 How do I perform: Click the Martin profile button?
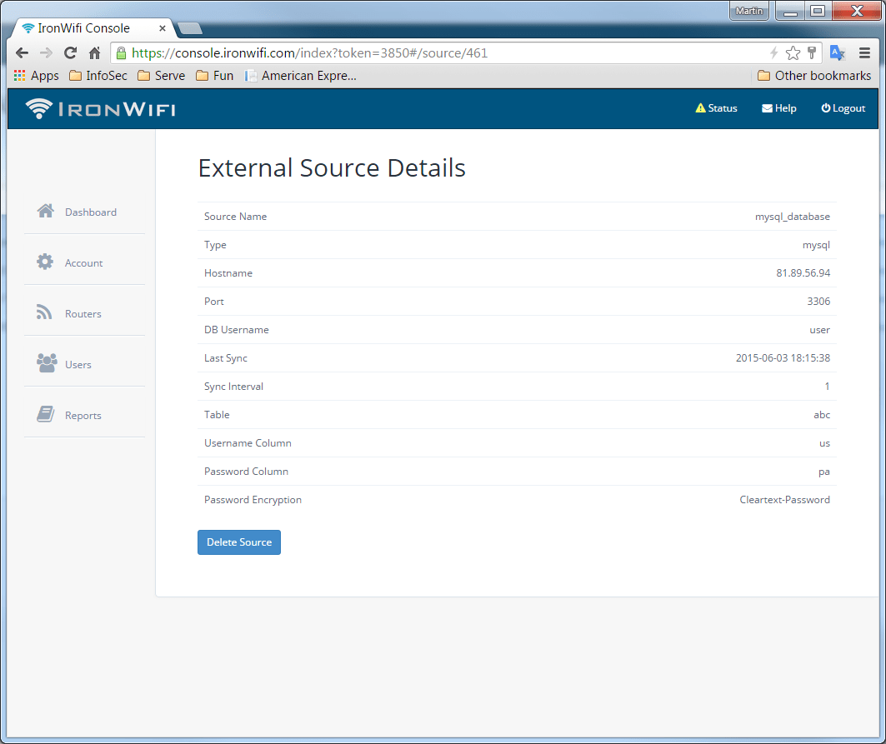coord(749,11)
